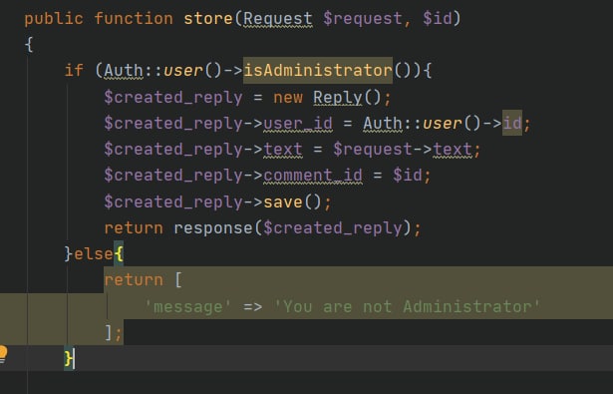This screenshot has height=394, width=613.
Task: Click the highlighted opening brace after else
Action: [x=119, y=254]
